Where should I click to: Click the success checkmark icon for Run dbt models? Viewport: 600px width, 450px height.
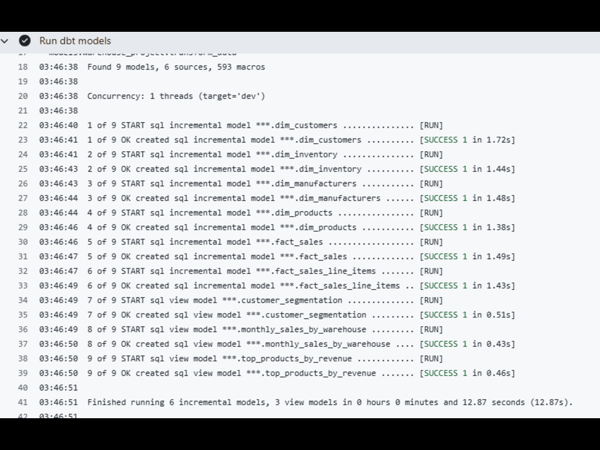(x=25, y=41)
